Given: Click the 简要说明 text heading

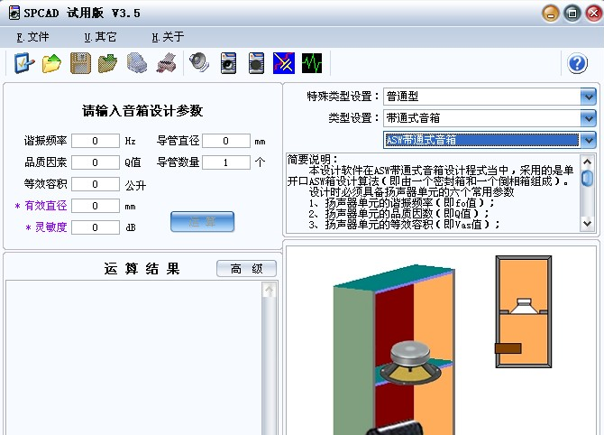Looking at the screenshot, I should coord(313,160).
